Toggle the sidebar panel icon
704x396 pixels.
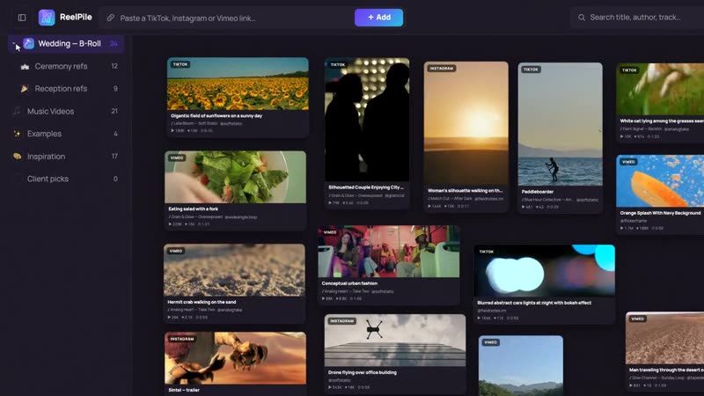coord(22,18)
